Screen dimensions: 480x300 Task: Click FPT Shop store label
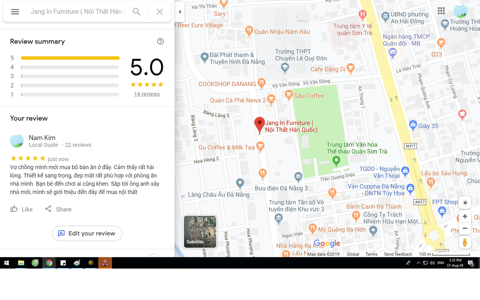click(x=445, y=202)
